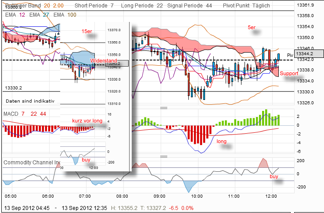Click the current price tag 13344.2
The height and width of the screenshot is (213, 324).
pos(309,53)
